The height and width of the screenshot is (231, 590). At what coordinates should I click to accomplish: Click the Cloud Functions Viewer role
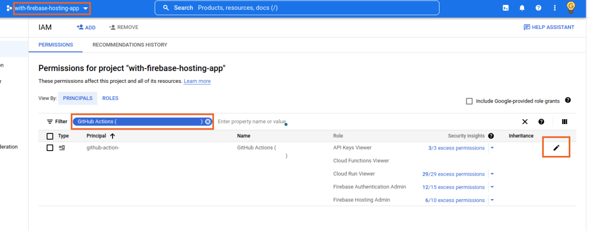pyautogui.click(x=361, y=161)
